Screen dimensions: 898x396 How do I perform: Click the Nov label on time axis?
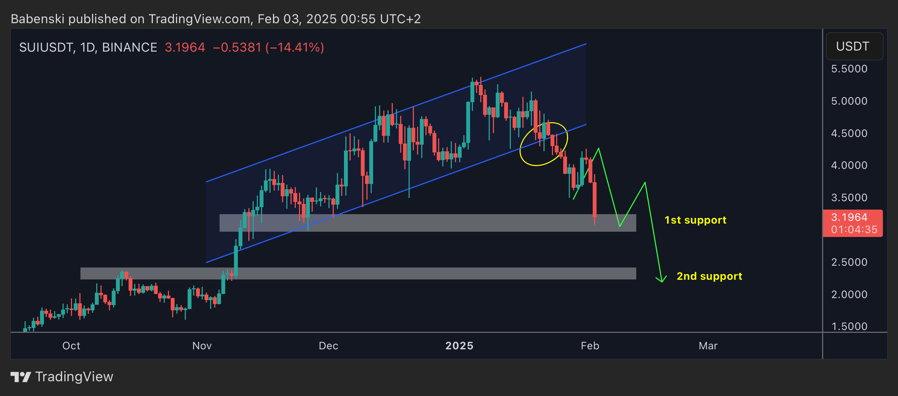click(x=202, y=346)
